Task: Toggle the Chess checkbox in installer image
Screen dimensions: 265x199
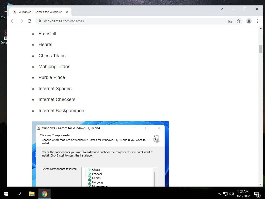Action: click(90, 169)
